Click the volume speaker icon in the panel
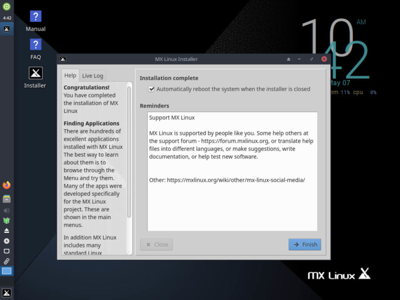The width and height of the screenshot is (400, 300). pyautogui.click(x=7, y=210)
